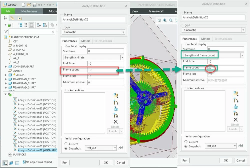Image resolution: width=250 pixels, height=168 pixels.
Task: Switch to the View ribbon tab
Action: [x=135, y=11]
